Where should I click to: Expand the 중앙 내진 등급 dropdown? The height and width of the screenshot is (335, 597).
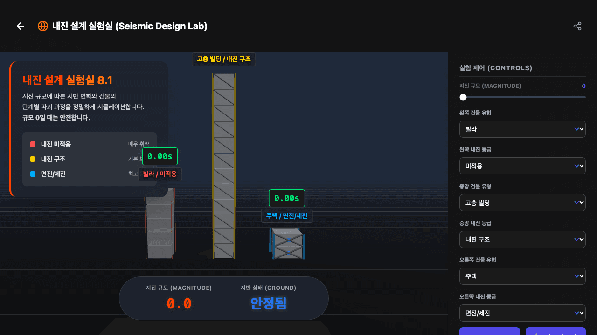pos(522,239)
